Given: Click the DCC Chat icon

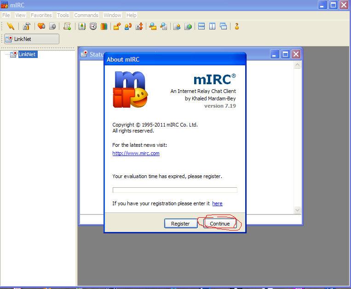Looking at the screenshot, I should [128, 26].
